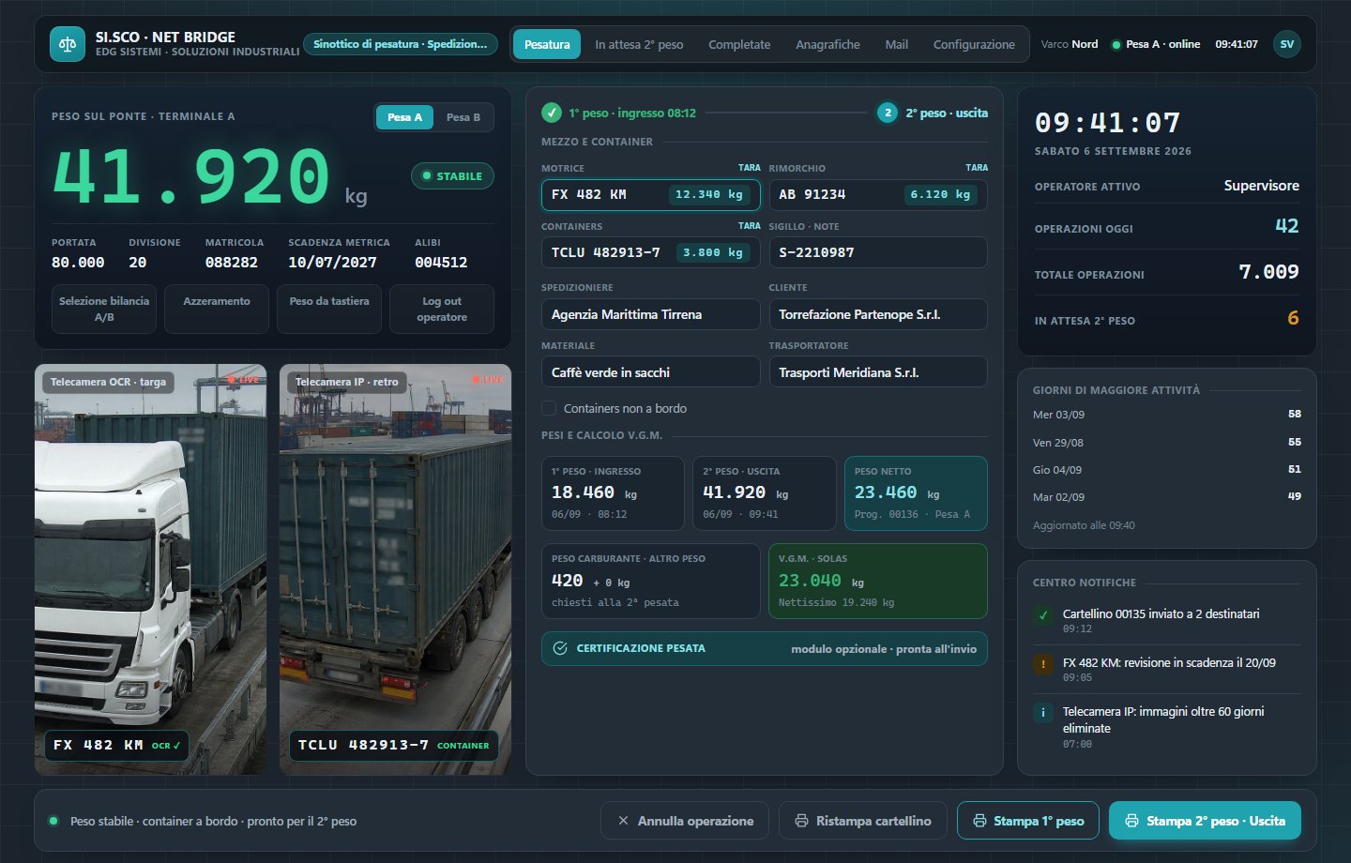Switch to Pesa A scale toggle
This screenshot has height=863, width=1351.
[x=405, y=117]
